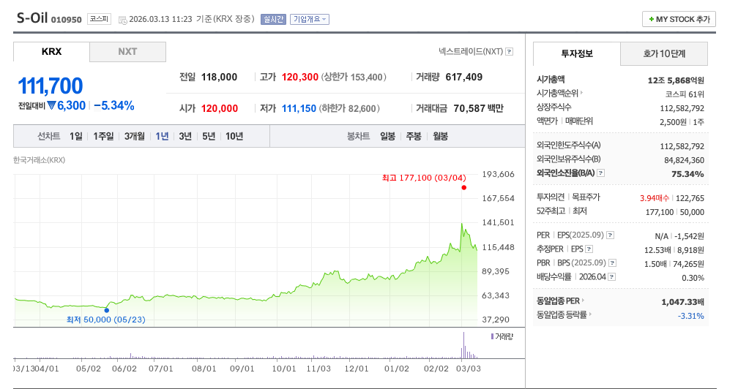The image size is (738, 389).
Task: Click the 배당수익률 value 0.30%
Action: point(693,278)
